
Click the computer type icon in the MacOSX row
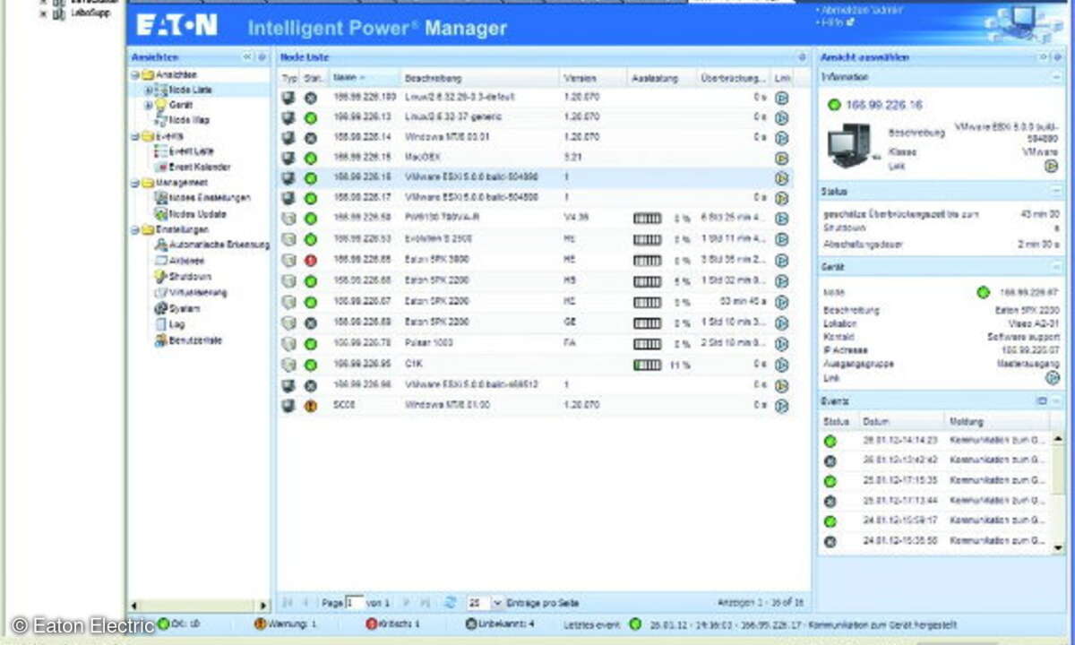point(288,158)
